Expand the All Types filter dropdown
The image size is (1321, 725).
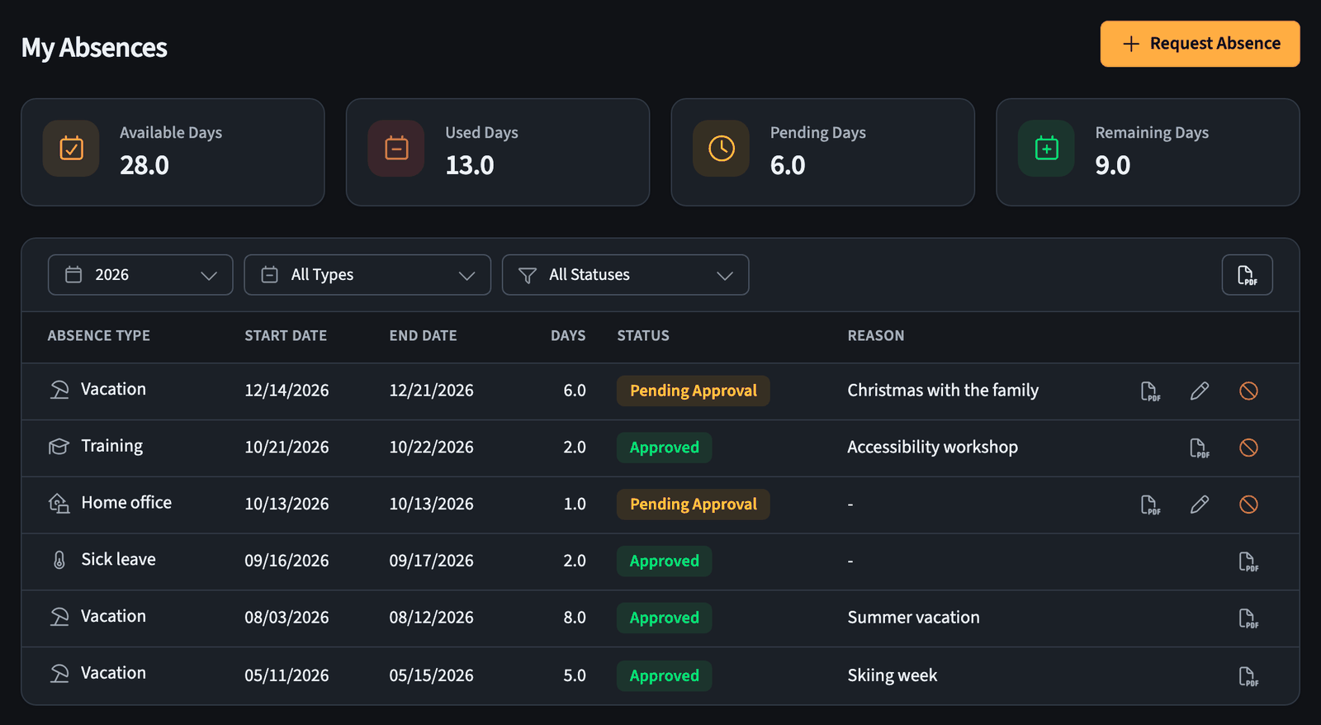tap(367, 275)
